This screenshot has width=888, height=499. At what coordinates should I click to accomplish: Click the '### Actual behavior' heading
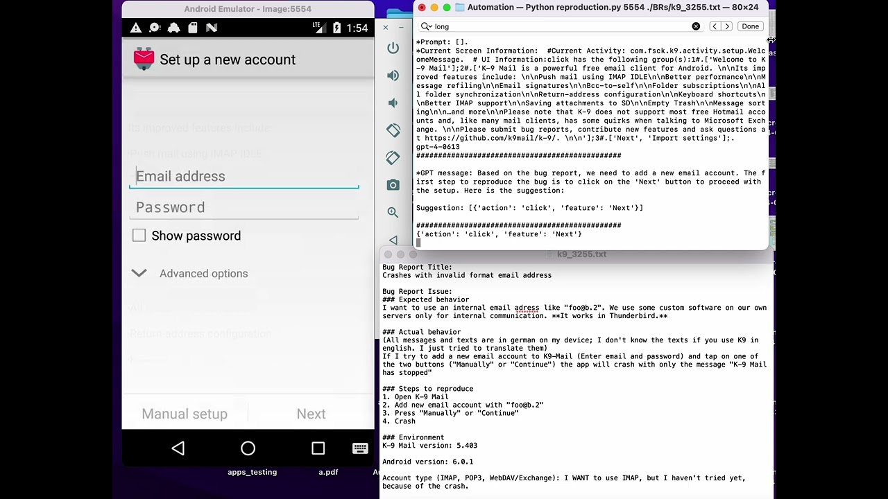click(x=421, y=332)
